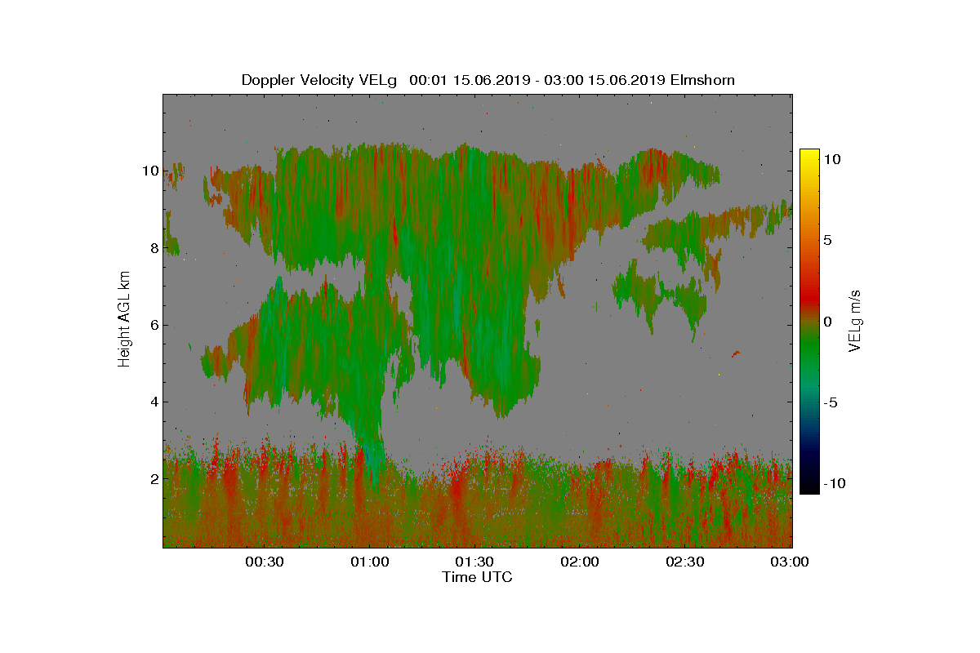Image resolution: width=980 pixels, height=653 pixels.
Task: Click colorbar tick label '-5'
Action: click(830, 402)
